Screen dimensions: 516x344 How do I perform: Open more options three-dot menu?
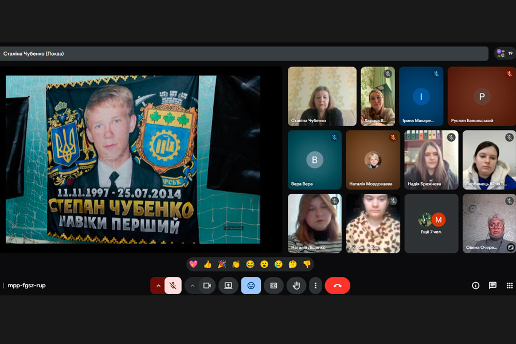tap(315, 286)
